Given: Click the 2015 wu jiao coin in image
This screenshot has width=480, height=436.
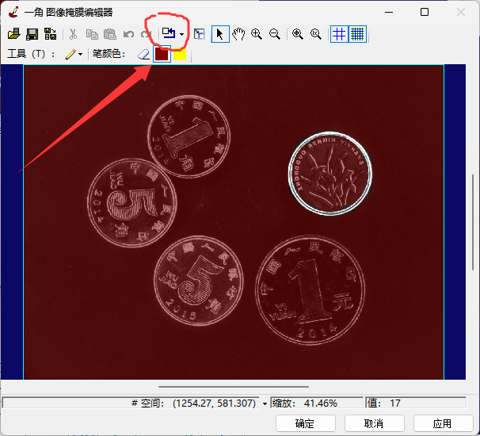Looking at the screenshot, I should point(199,281).
